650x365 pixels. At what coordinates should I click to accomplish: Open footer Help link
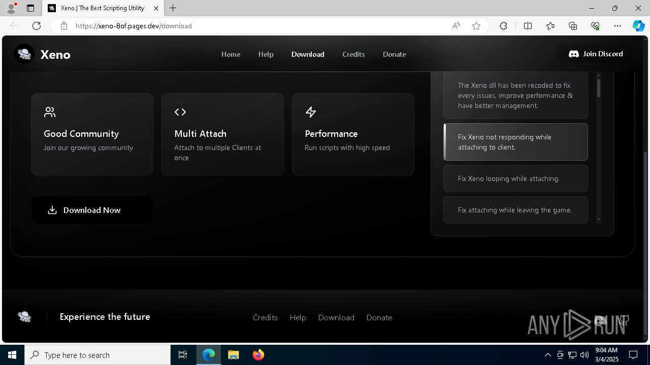pyautogui.click(x=298, y=317)
